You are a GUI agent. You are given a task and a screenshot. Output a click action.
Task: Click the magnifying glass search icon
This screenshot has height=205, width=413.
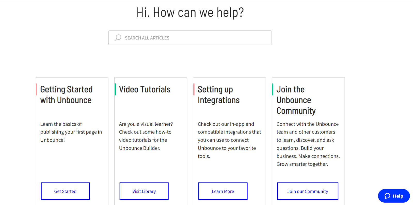tap(118, 38)
